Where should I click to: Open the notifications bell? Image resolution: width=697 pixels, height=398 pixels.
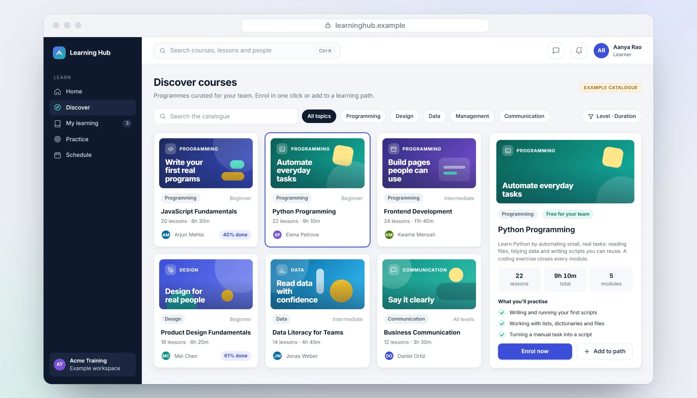tap(579, 51)
